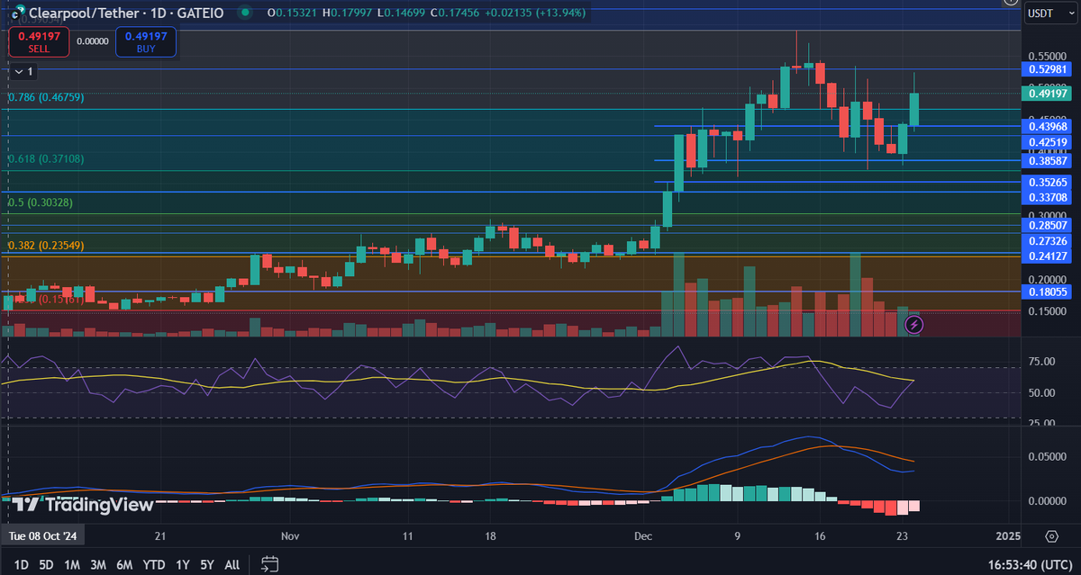Click the TradingView logo
Viewport: 1081px width, 575px height.
(x=82, y=505)
